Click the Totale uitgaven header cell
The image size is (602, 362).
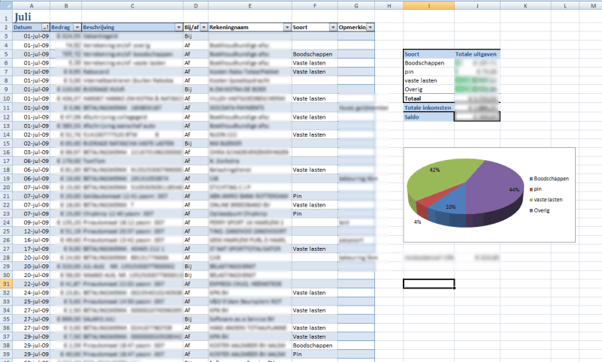coord(477,54)
